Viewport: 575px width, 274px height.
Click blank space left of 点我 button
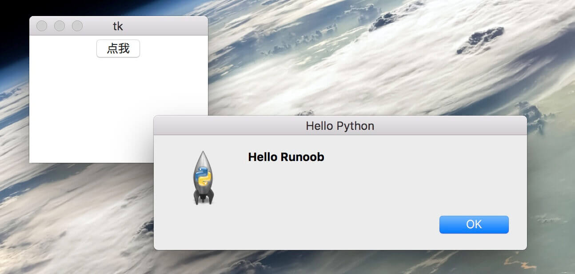coord(62,48)
